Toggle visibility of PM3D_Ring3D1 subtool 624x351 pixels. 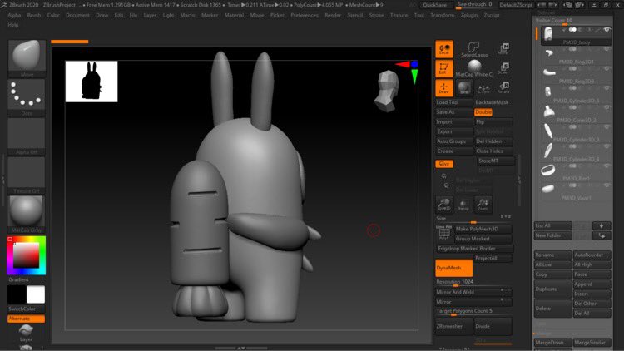tap(607, 49)
